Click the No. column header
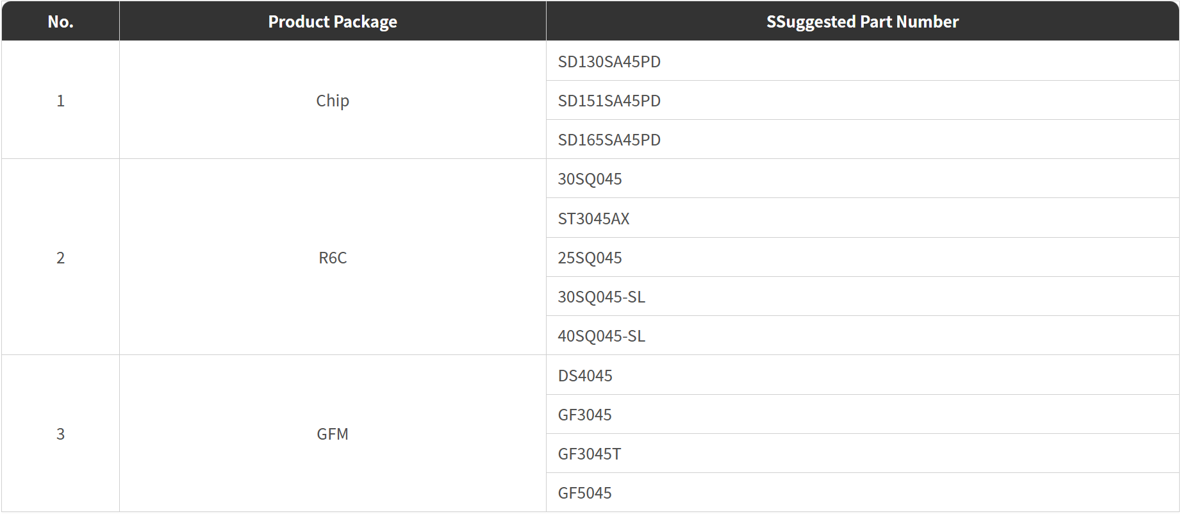This screenshot has height=514, width=1181. (60, 22)
